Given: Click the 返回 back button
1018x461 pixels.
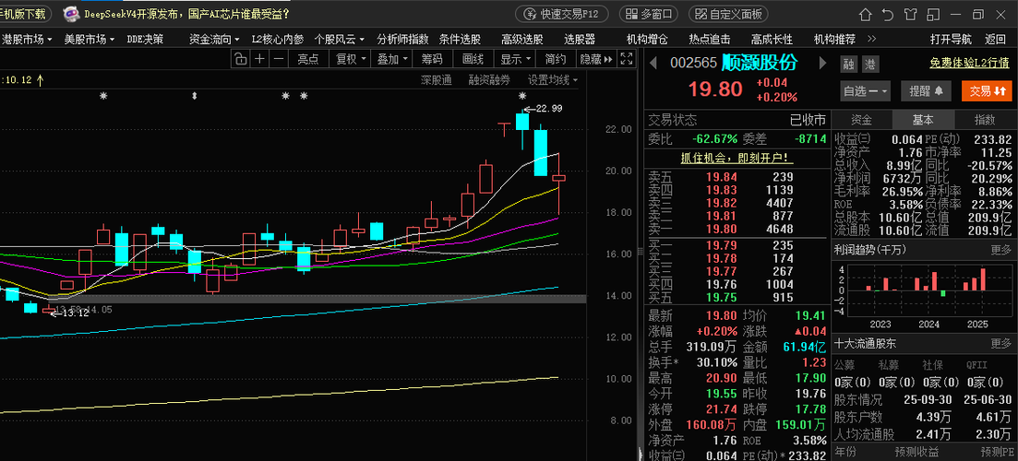Looking at the screenshot, I should (995, 40).
